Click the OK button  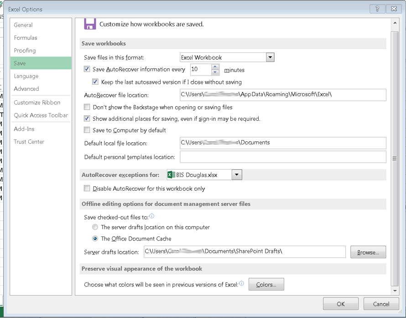(341, 304)
